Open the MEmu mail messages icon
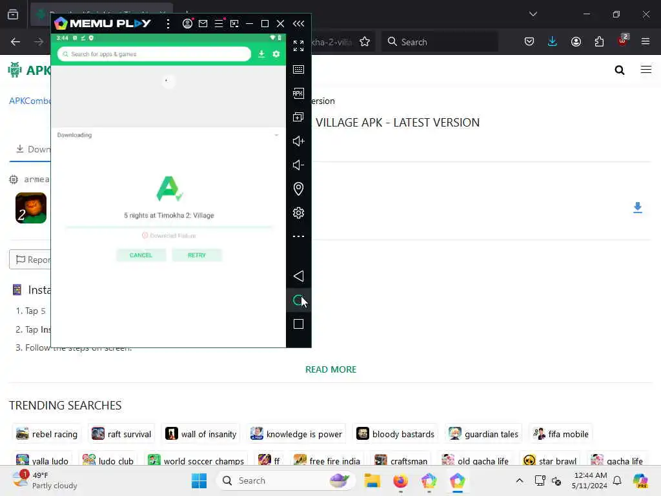The image size is (661, 496). pos(203,24)
